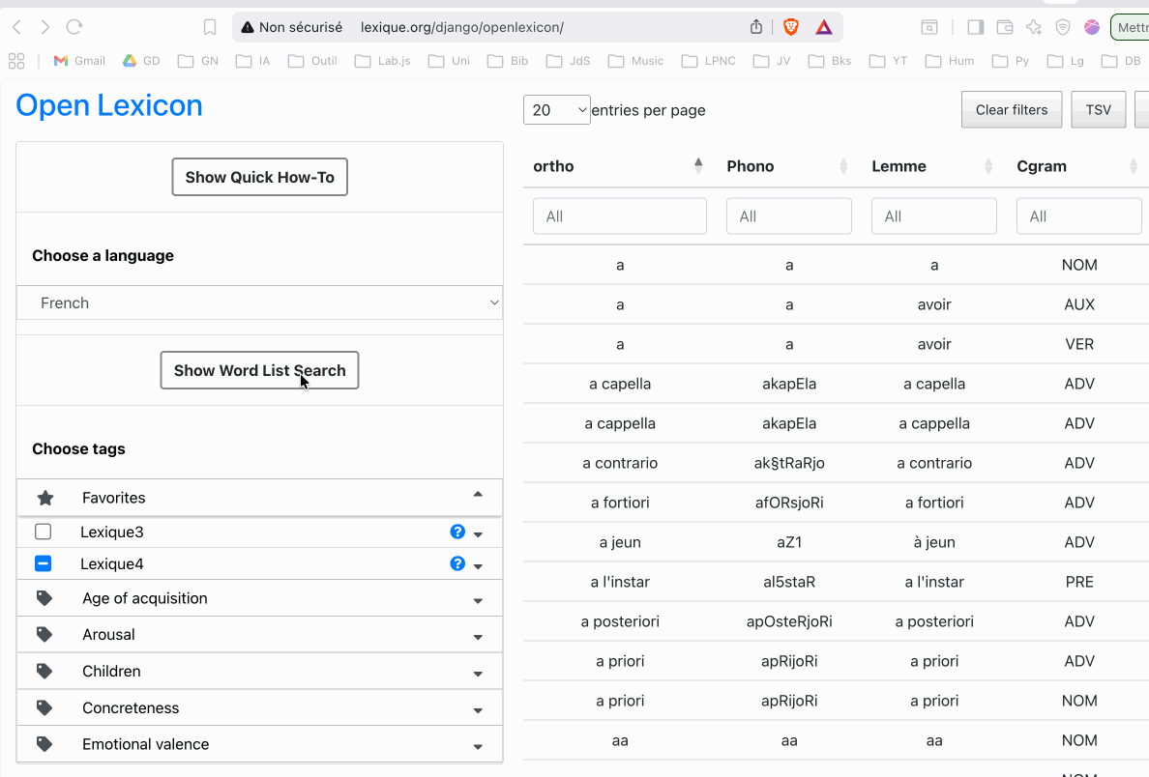Enable the Lexique3 checkbox
This screenshot has height=777, width=1149.
(43, 532)
